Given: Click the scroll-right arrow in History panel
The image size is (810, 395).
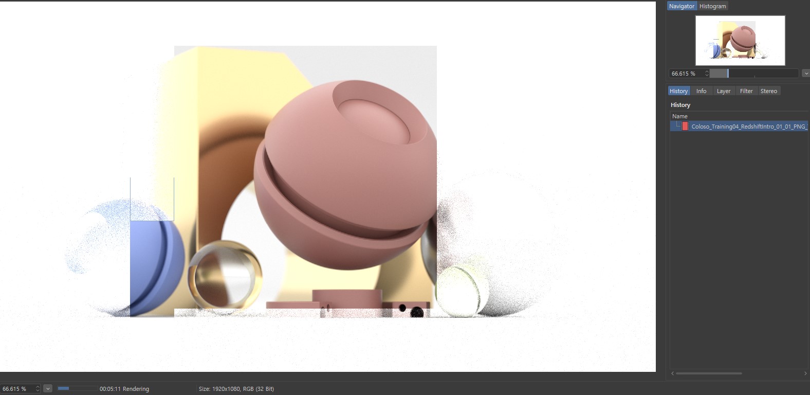Looking at the screenshot, I should (805, 373).
